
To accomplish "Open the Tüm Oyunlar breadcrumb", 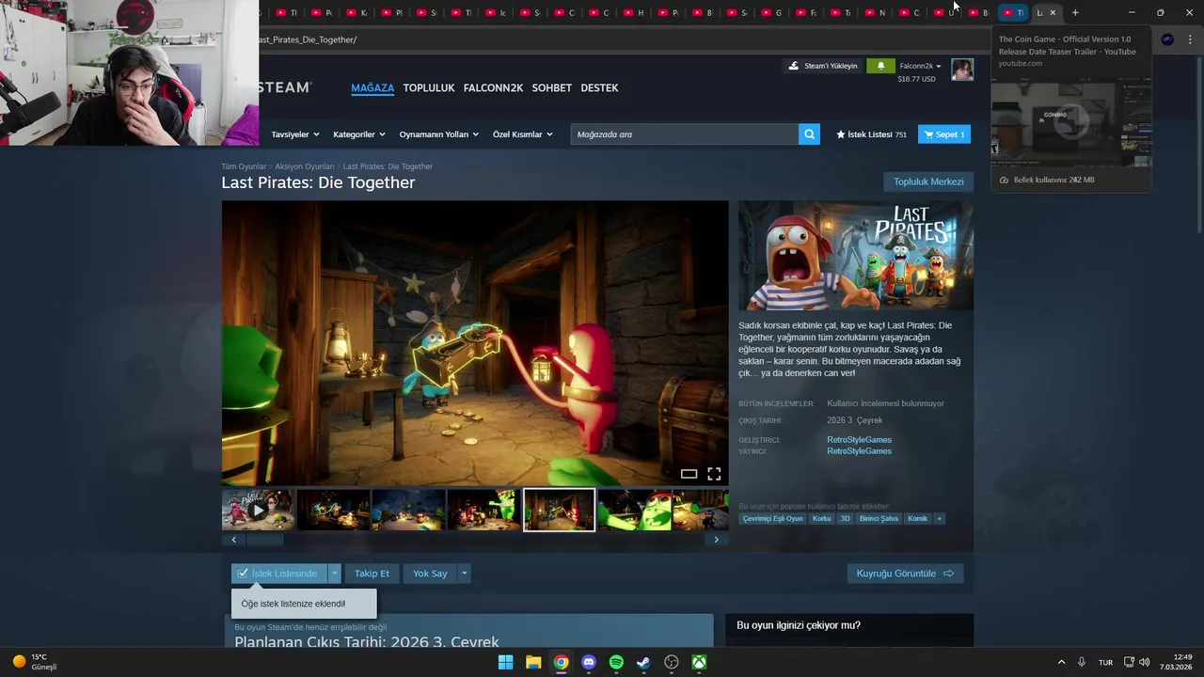I will (244, 166).
